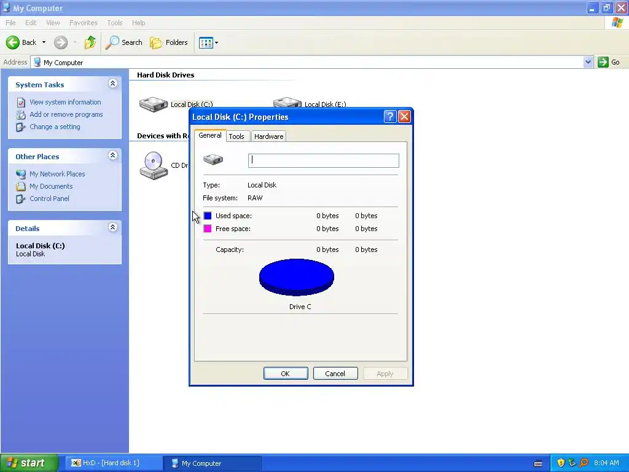Image resolution: width=629 pixels, height=472 pixels.
Task: Open the Edit menu
Action: click(31, 23)
